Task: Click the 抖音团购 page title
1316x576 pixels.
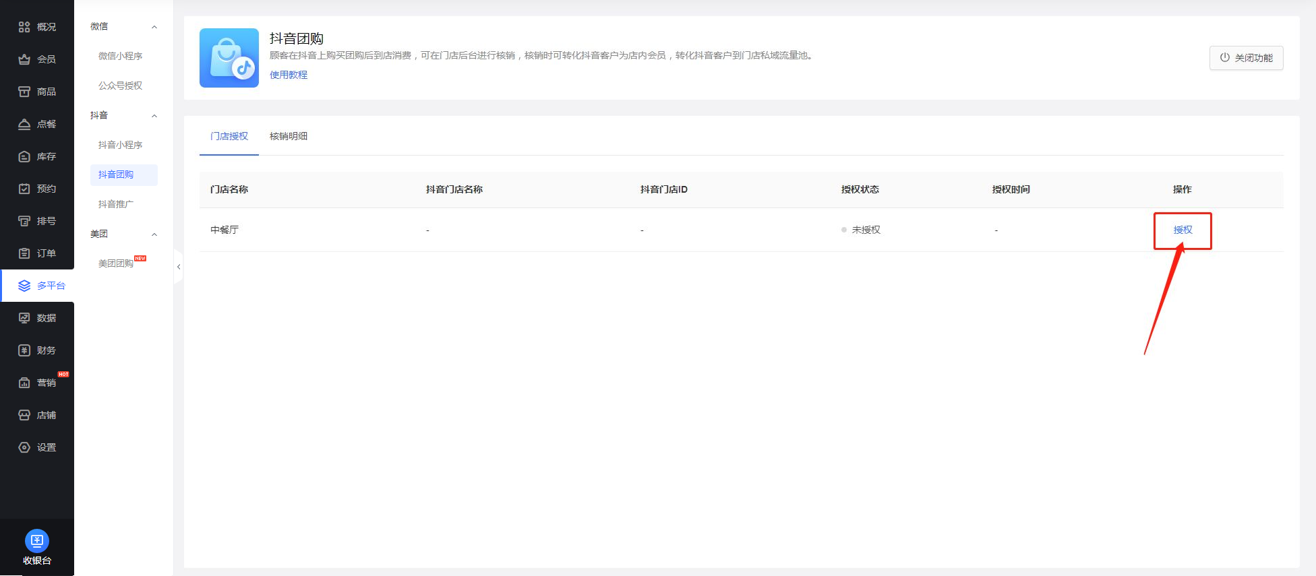Action: [x=297, y=38]
